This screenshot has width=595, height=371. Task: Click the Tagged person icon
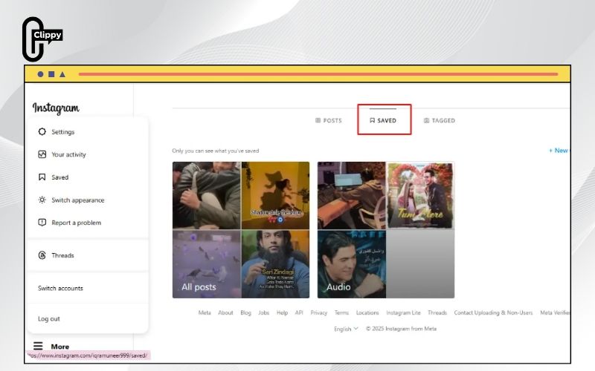point(426,120)
